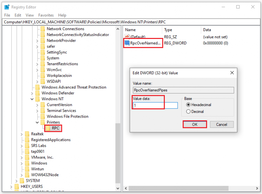Click the WOW6432Node folder icon
The image size is (262, 194).
coord(27,175)
